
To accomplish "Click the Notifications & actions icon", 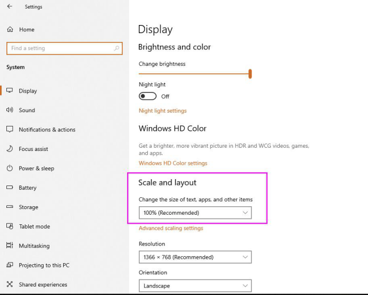I will (x=10, y=130).
